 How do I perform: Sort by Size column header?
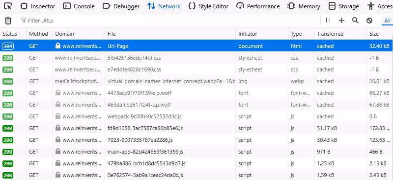coord(380,34)
